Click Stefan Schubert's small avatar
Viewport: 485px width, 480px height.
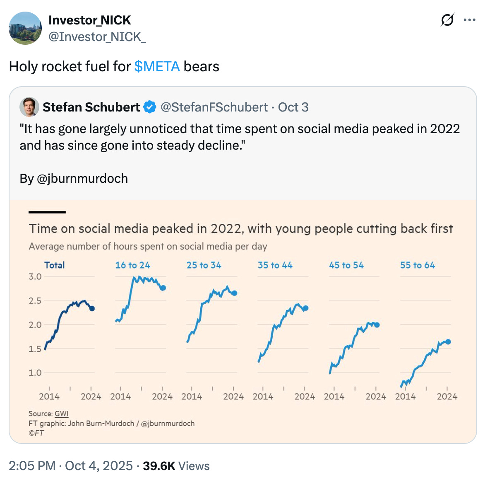pos(29,107)
